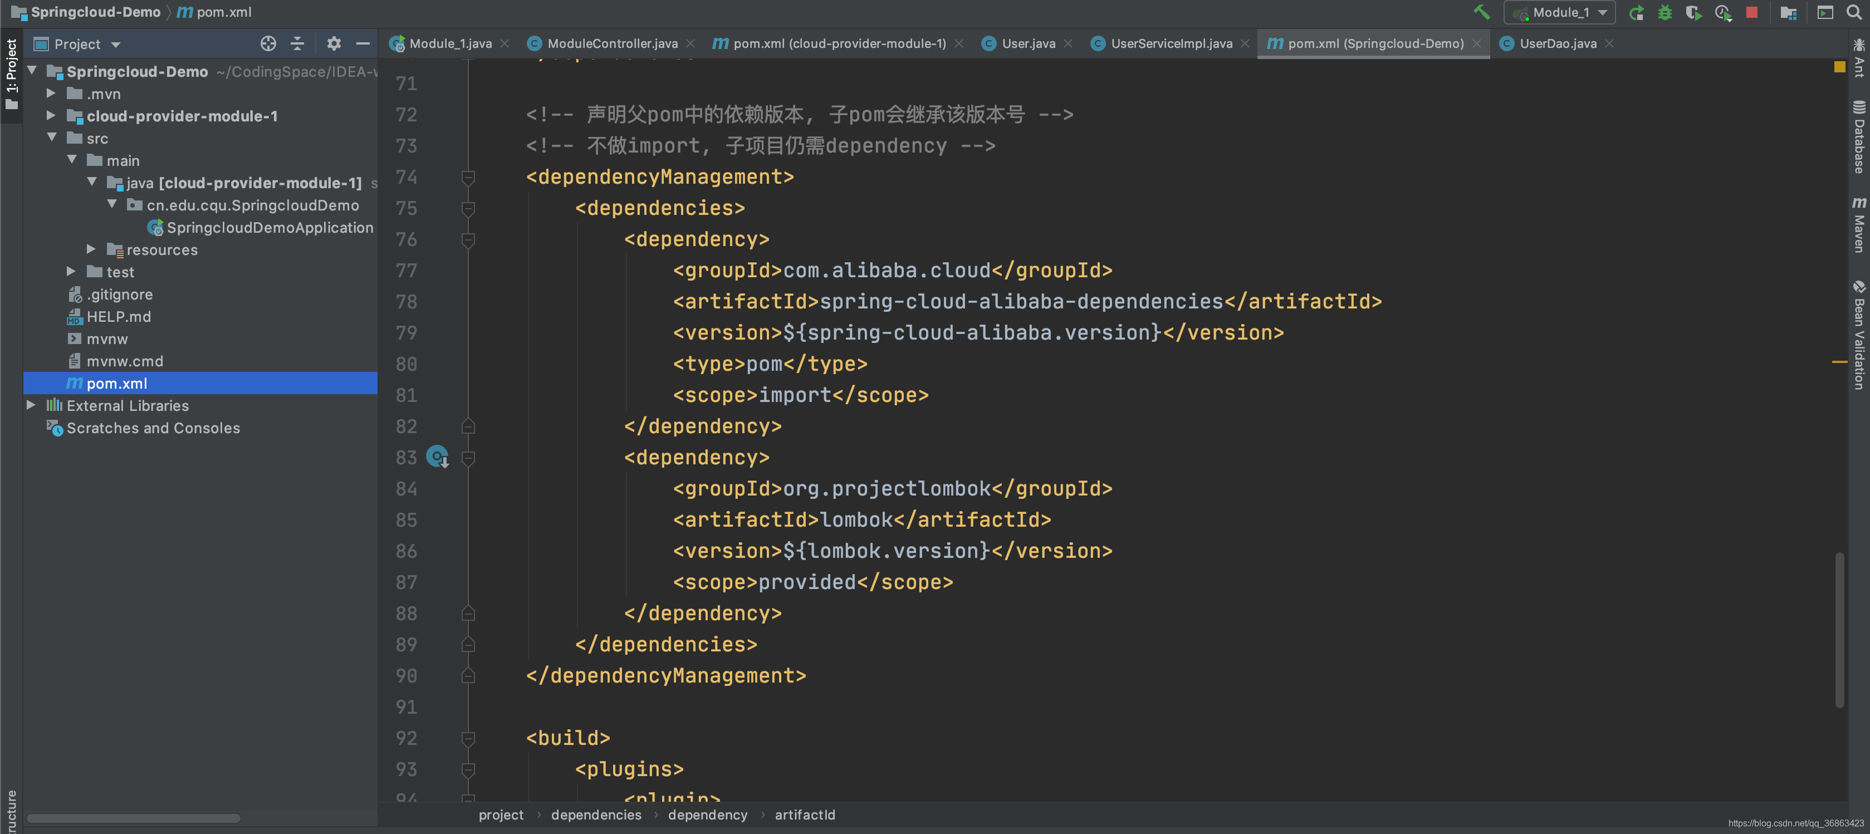This screenshot has height=834, width=1870.
Task: Select SpringcloudDemoApplication in project tree
Action: pyautogui.click(x=270, y=227)
